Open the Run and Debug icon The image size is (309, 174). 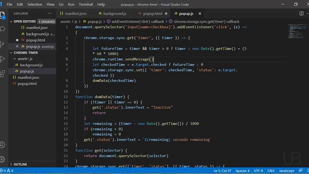pos(2,59)
